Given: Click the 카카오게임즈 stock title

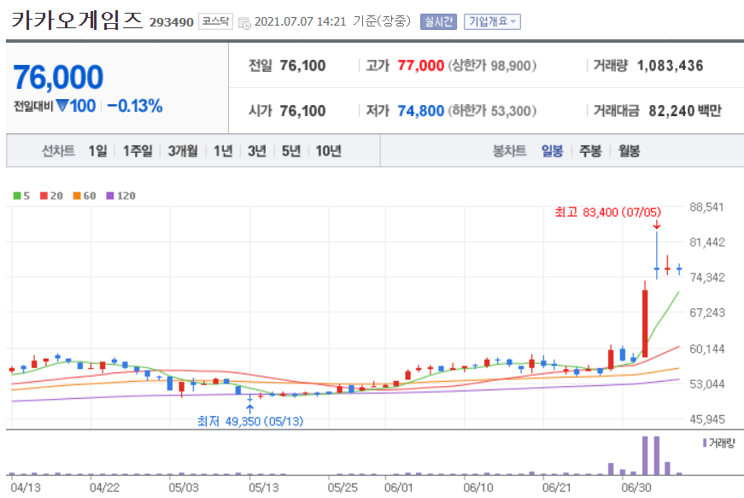Looking at the screenshot, I should [76, 20].
